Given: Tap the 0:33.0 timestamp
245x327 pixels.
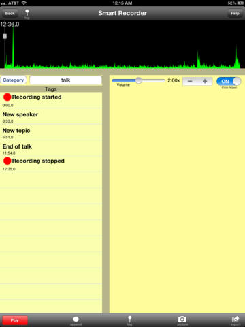Looking at the screenshot, I should 8,121.
